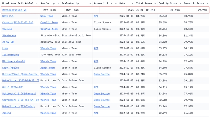Viewport: 210px width, 117px height.
Task: Click VBench Team link in CogVideoX1.5-5B row
Action: pyautogui.click(x=48, y=100)
